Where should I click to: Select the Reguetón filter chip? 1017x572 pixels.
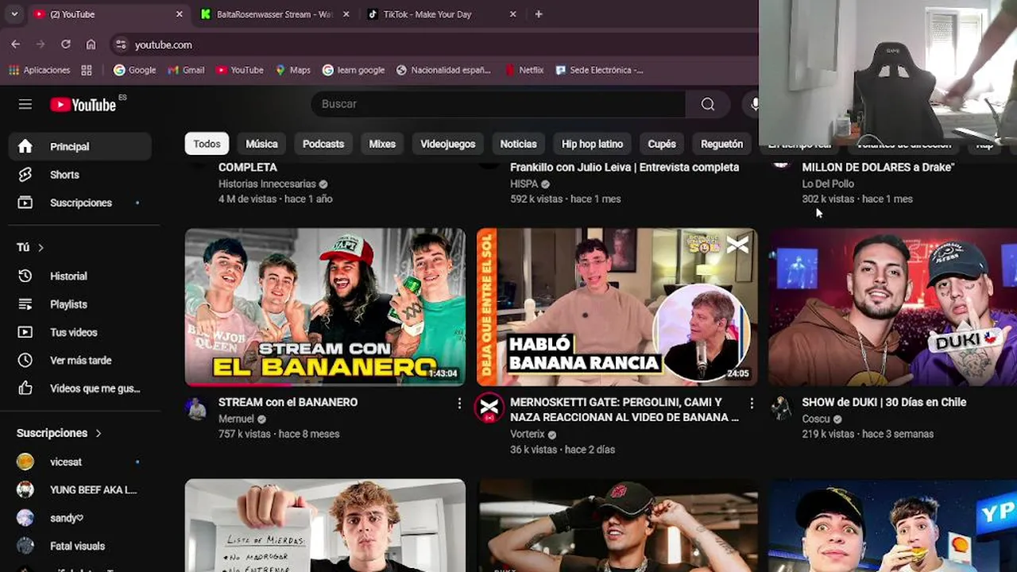[721, 144]
